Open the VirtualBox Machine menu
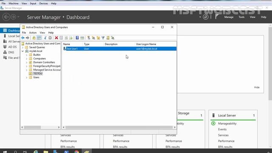The image size is (272, 153). click(x=14, y=3)
